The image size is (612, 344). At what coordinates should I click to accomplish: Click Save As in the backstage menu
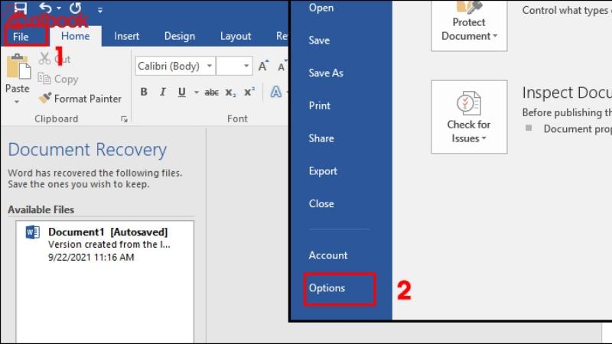326,73
